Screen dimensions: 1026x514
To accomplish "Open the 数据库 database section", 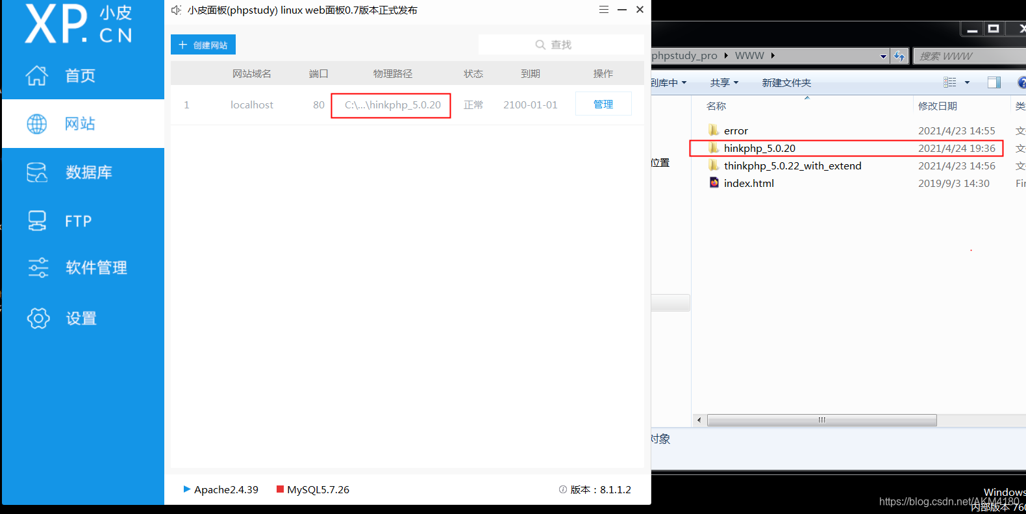I will point(83,172).
